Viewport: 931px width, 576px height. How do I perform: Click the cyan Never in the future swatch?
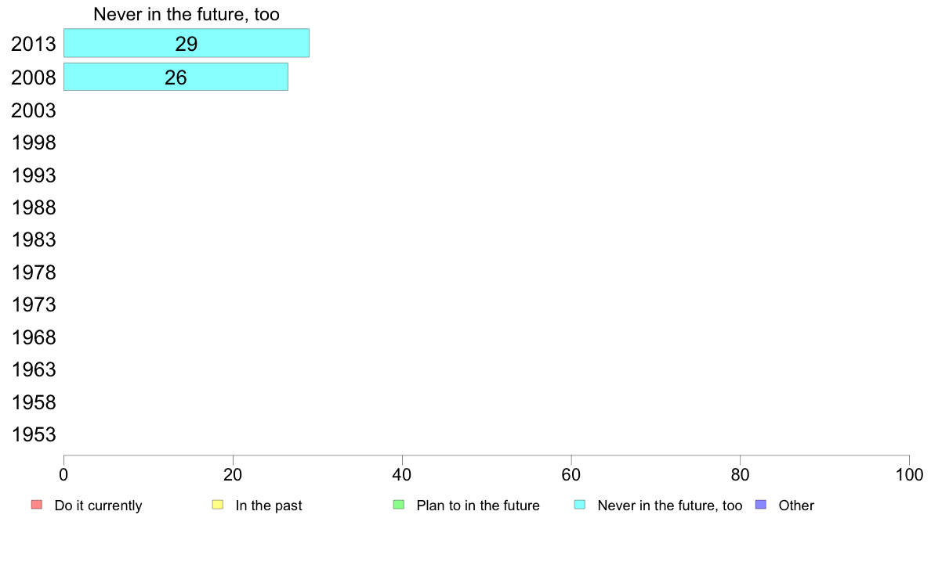pyautogui.click(x=580, y=505)
